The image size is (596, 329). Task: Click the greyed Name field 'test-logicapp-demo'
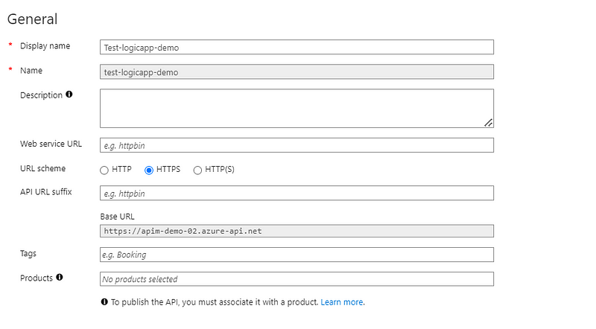(297, 71)
